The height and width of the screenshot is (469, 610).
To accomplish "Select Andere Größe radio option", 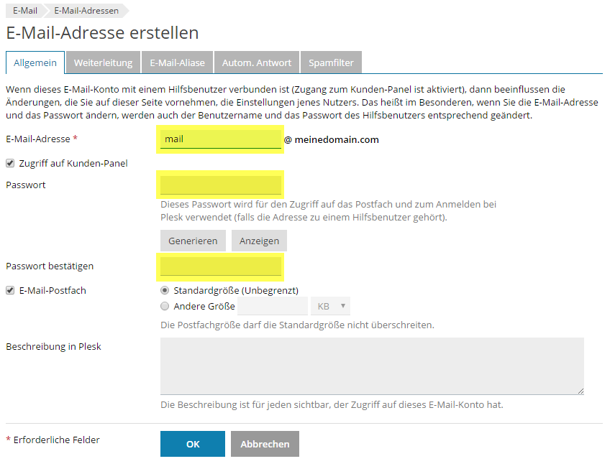I will (x=165, y=306).
